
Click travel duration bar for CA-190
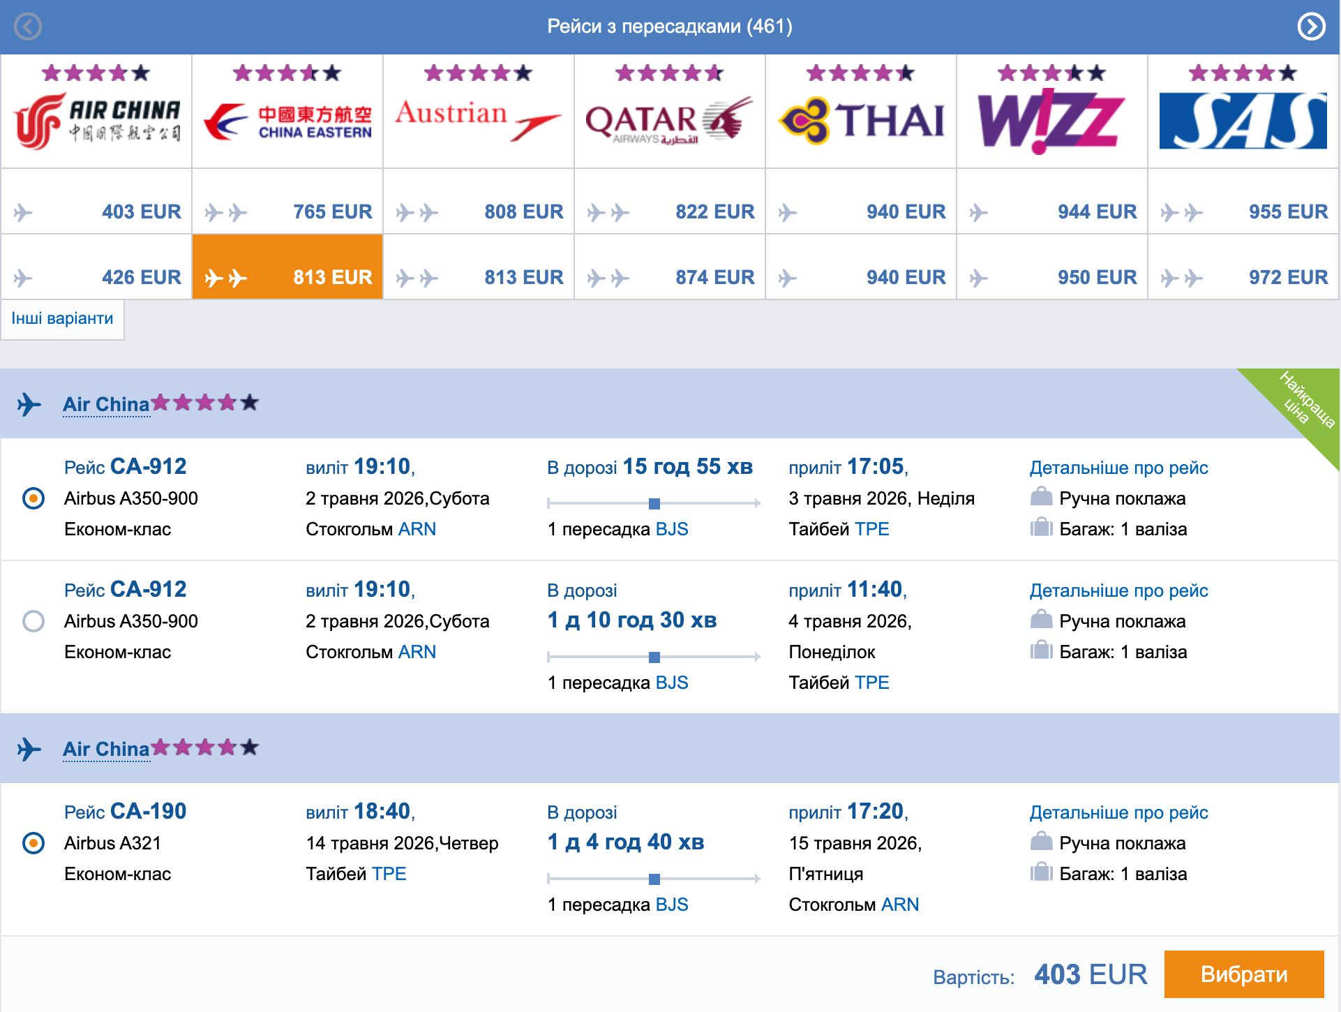click(654, 879)
